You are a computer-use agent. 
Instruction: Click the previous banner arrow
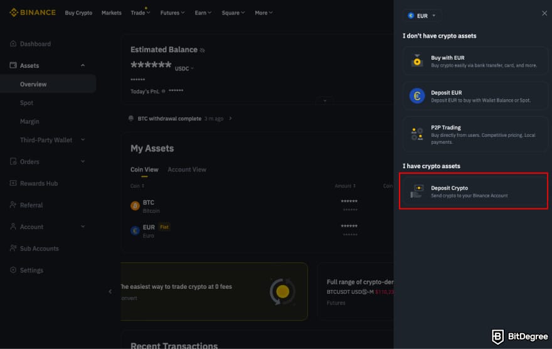[110, 291]
